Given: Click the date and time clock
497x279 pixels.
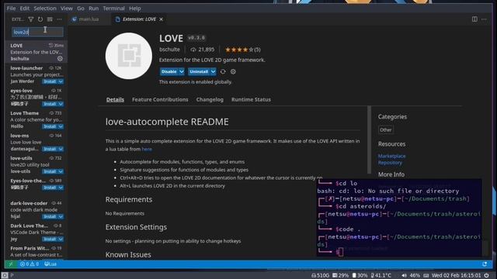Looking at the screenshot, I should click(457, 276).
